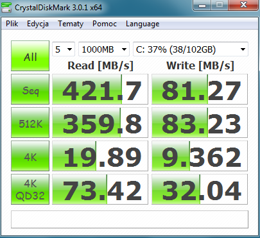The width and height of the screenshot is (260, 238).
Task: Start the 512K benchmark test
Action: (30, 123)
